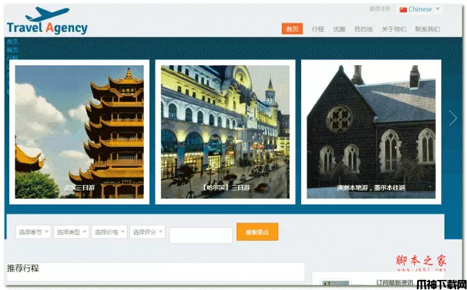Open the 选择价格 dropdown

109,232
